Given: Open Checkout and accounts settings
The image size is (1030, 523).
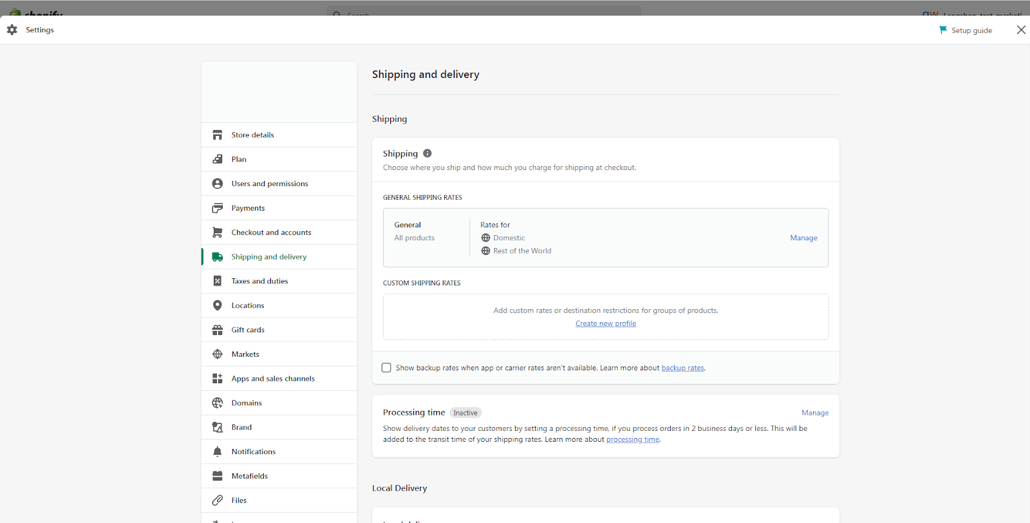Looking at the screenshot, I should [x=279, y=233].
